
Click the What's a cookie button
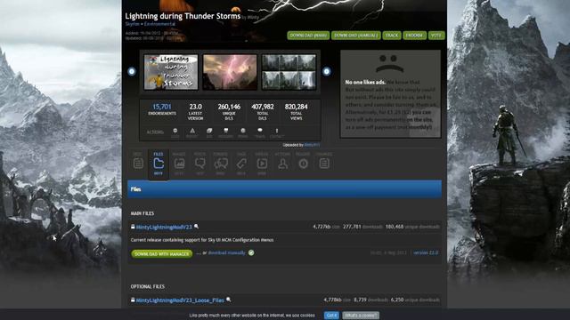361,316
